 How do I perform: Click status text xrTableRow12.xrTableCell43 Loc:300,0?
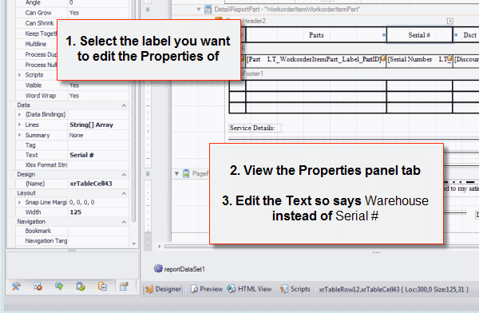click(x=394, y=289)
